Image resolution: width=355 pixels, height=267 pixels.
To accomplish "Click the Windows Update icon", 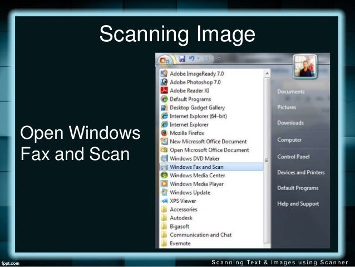I will (164, 192).
